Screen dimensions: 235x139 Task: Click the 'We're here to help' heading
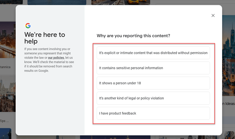pyautogui.click(x=44, y=38)
